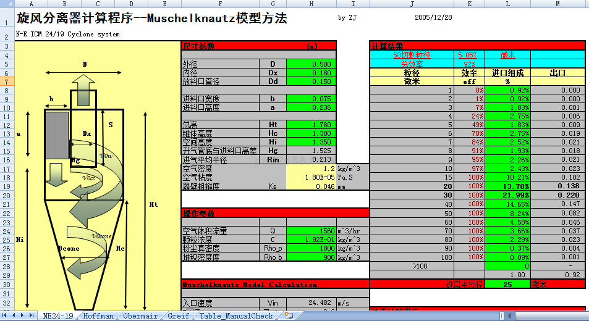Click the median diameter cell showing 25
Viewport: 589px width, 321px height.
[x=507, y=284]
